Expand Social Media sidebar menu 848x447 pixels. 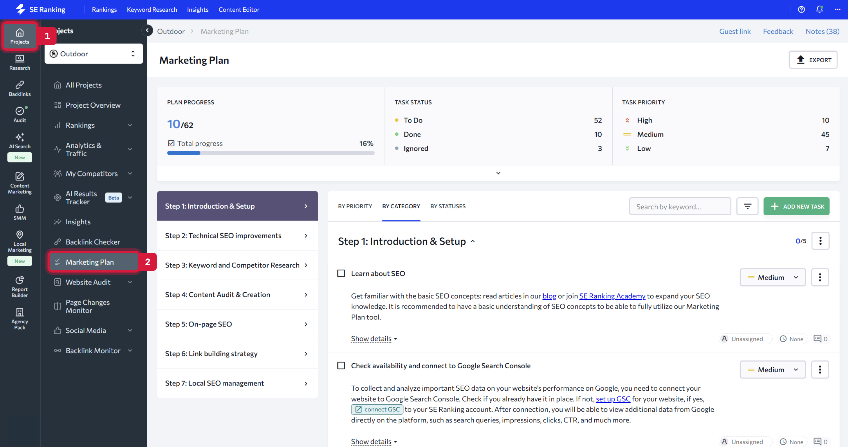[130, 330]
